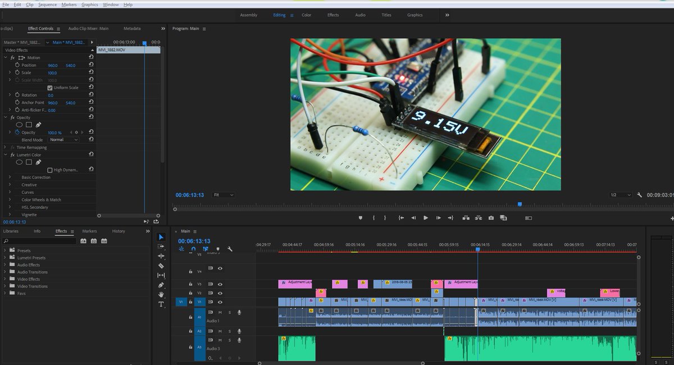Viewport: 674px width, 365px height.
Task: Switch to the Color workspace
Action: [307, 15]
